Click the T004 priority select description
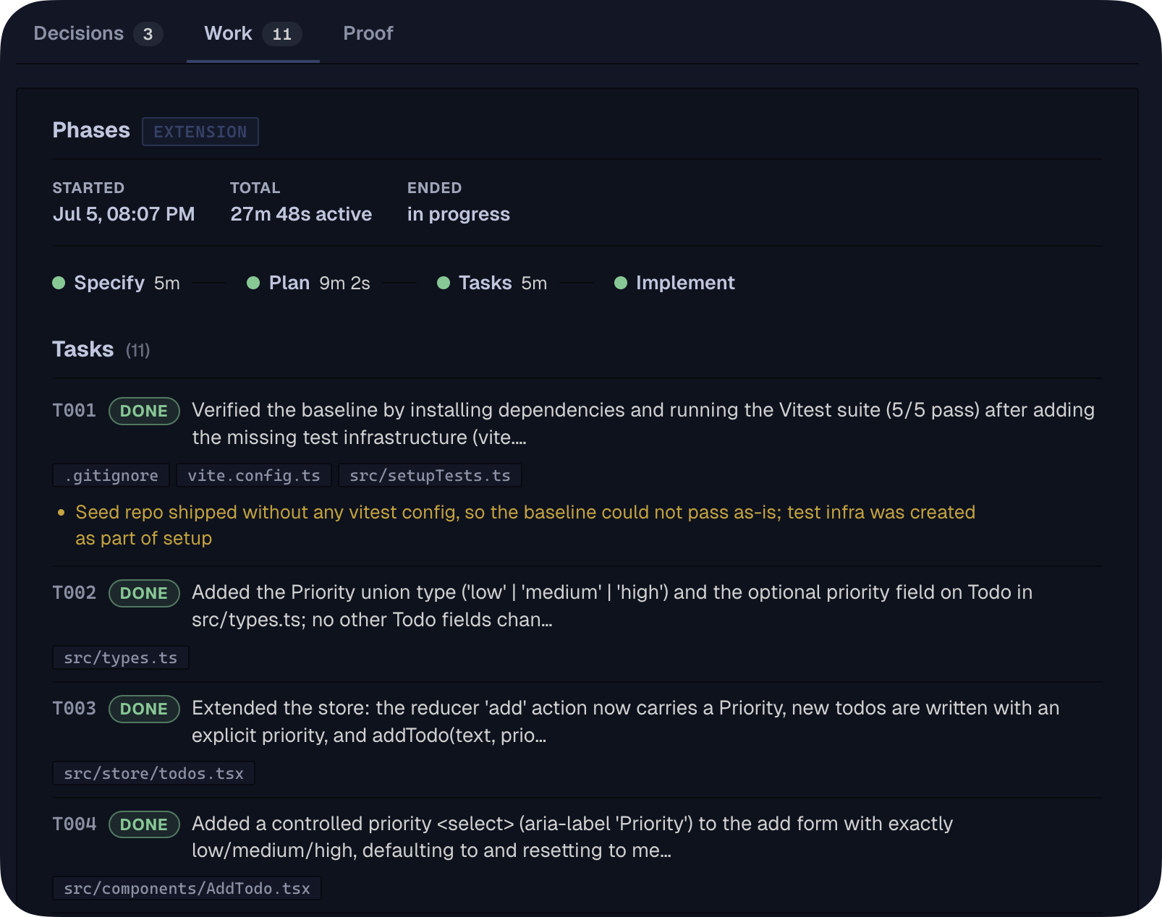This screenshot has height=917, width=1162. tap(572, 837)
